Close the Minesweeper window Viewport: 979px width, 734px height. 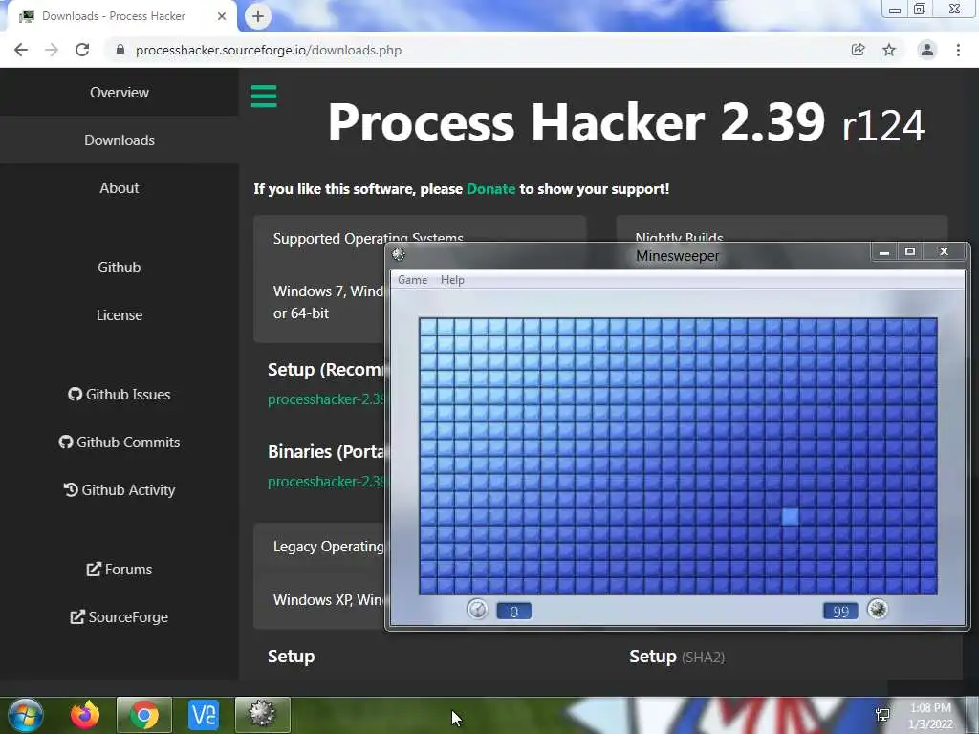pyautogui.click(x=944, y=251)
